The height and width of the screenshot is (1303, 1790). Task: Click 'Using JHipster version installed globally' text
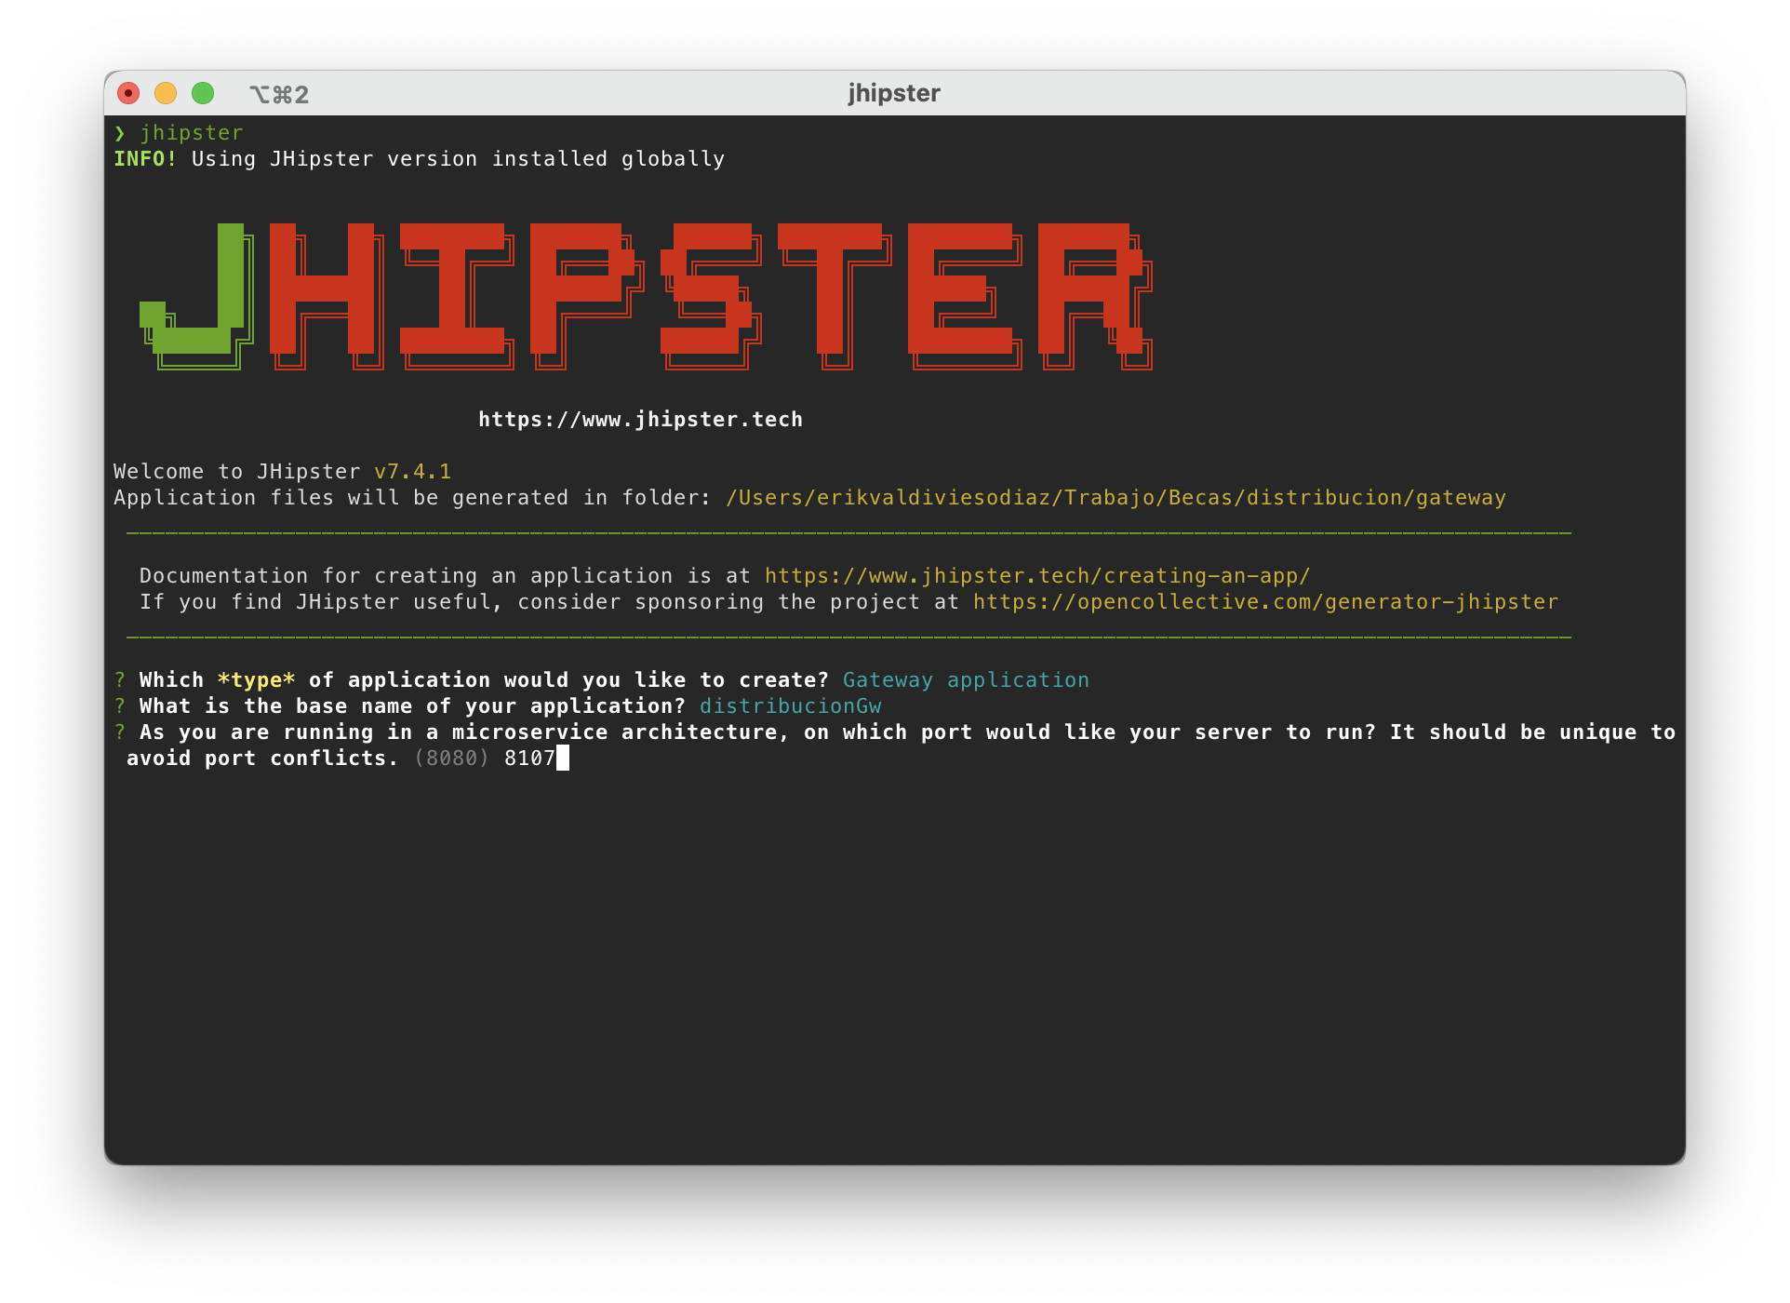(x=458, y=159)
